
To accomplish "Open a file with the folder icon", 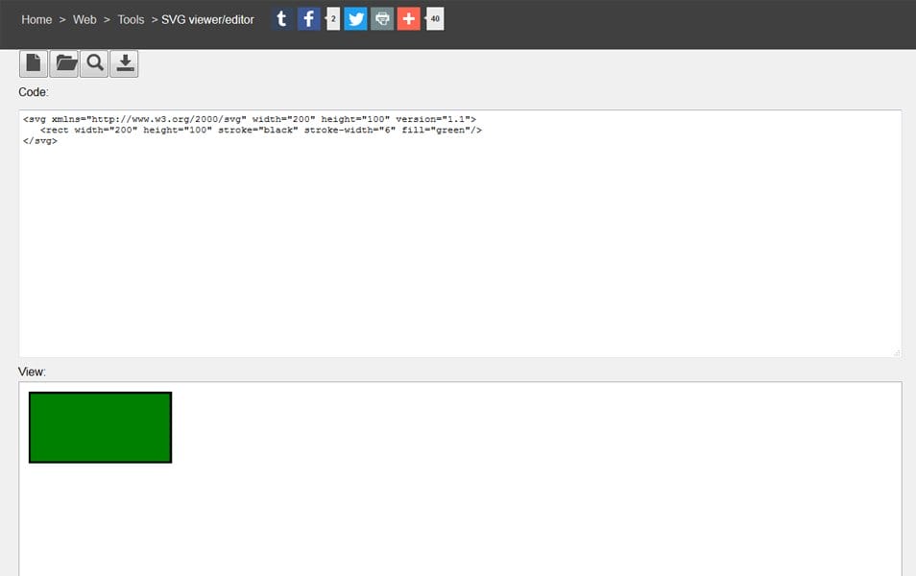I will (x=63, y=63).
